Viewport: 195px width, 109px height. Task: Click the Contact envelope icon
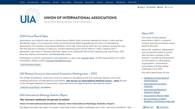click(148, 7)
